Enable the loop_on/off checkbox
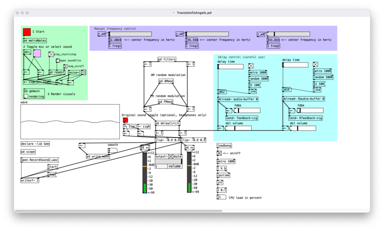 65,66
